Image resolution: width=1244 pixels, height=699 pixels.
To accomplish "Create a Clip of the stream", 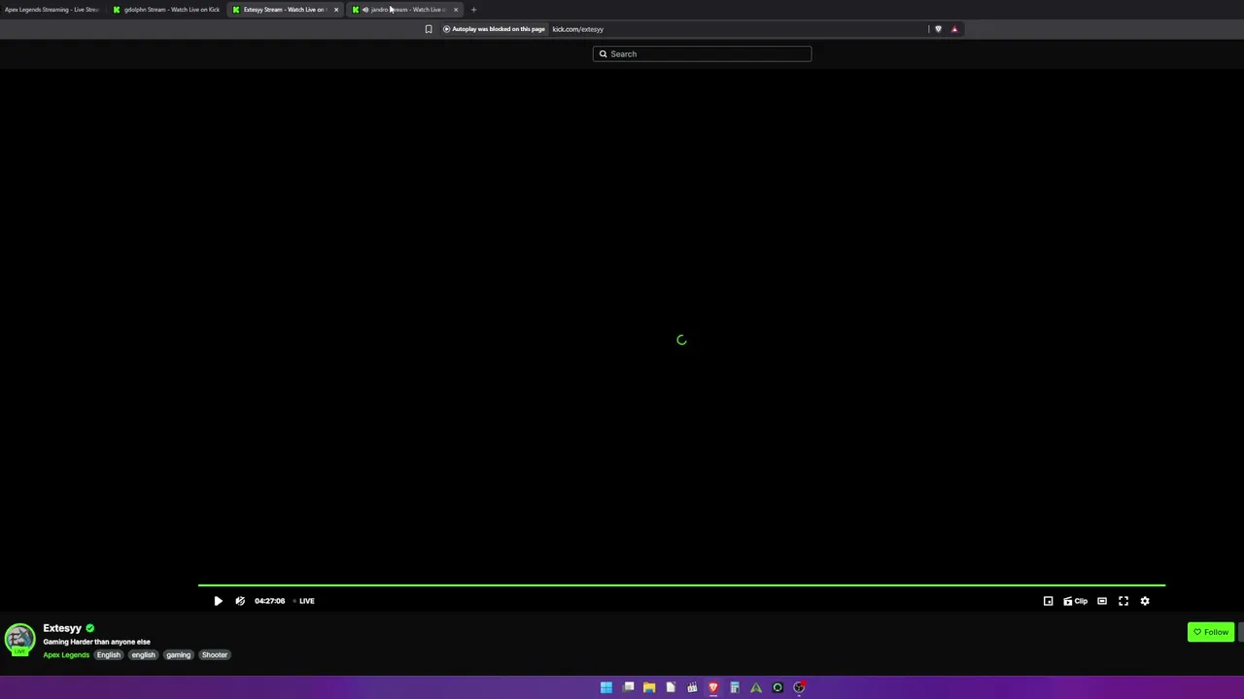I will point(1076,601).
